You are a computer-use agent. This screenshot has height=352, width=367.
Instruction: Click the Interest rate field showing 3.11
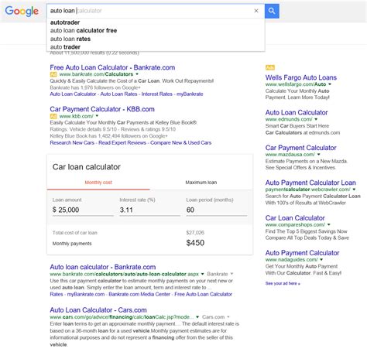coord(149,210)
